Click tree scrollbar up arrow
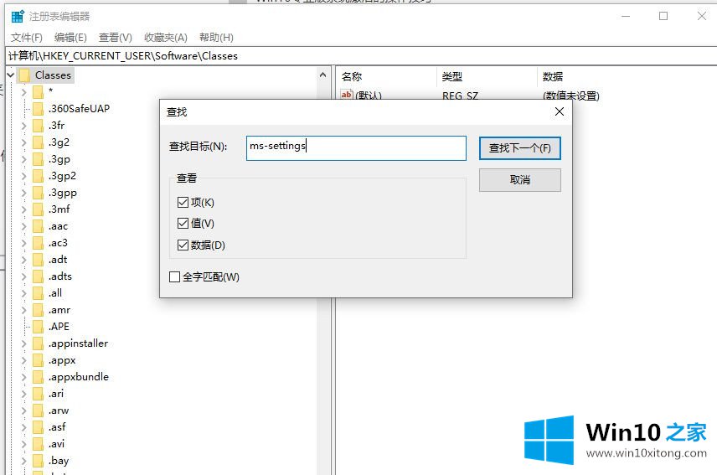The width and height of the screenshot is (717, 475). (x=322, y=75)
